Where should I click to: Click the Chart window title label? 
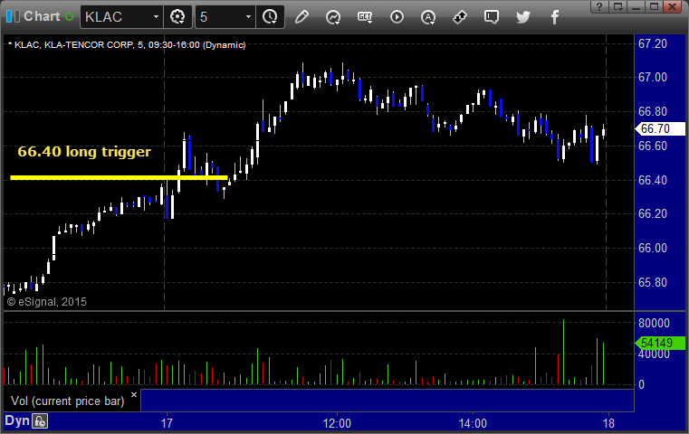click(42, 16)
